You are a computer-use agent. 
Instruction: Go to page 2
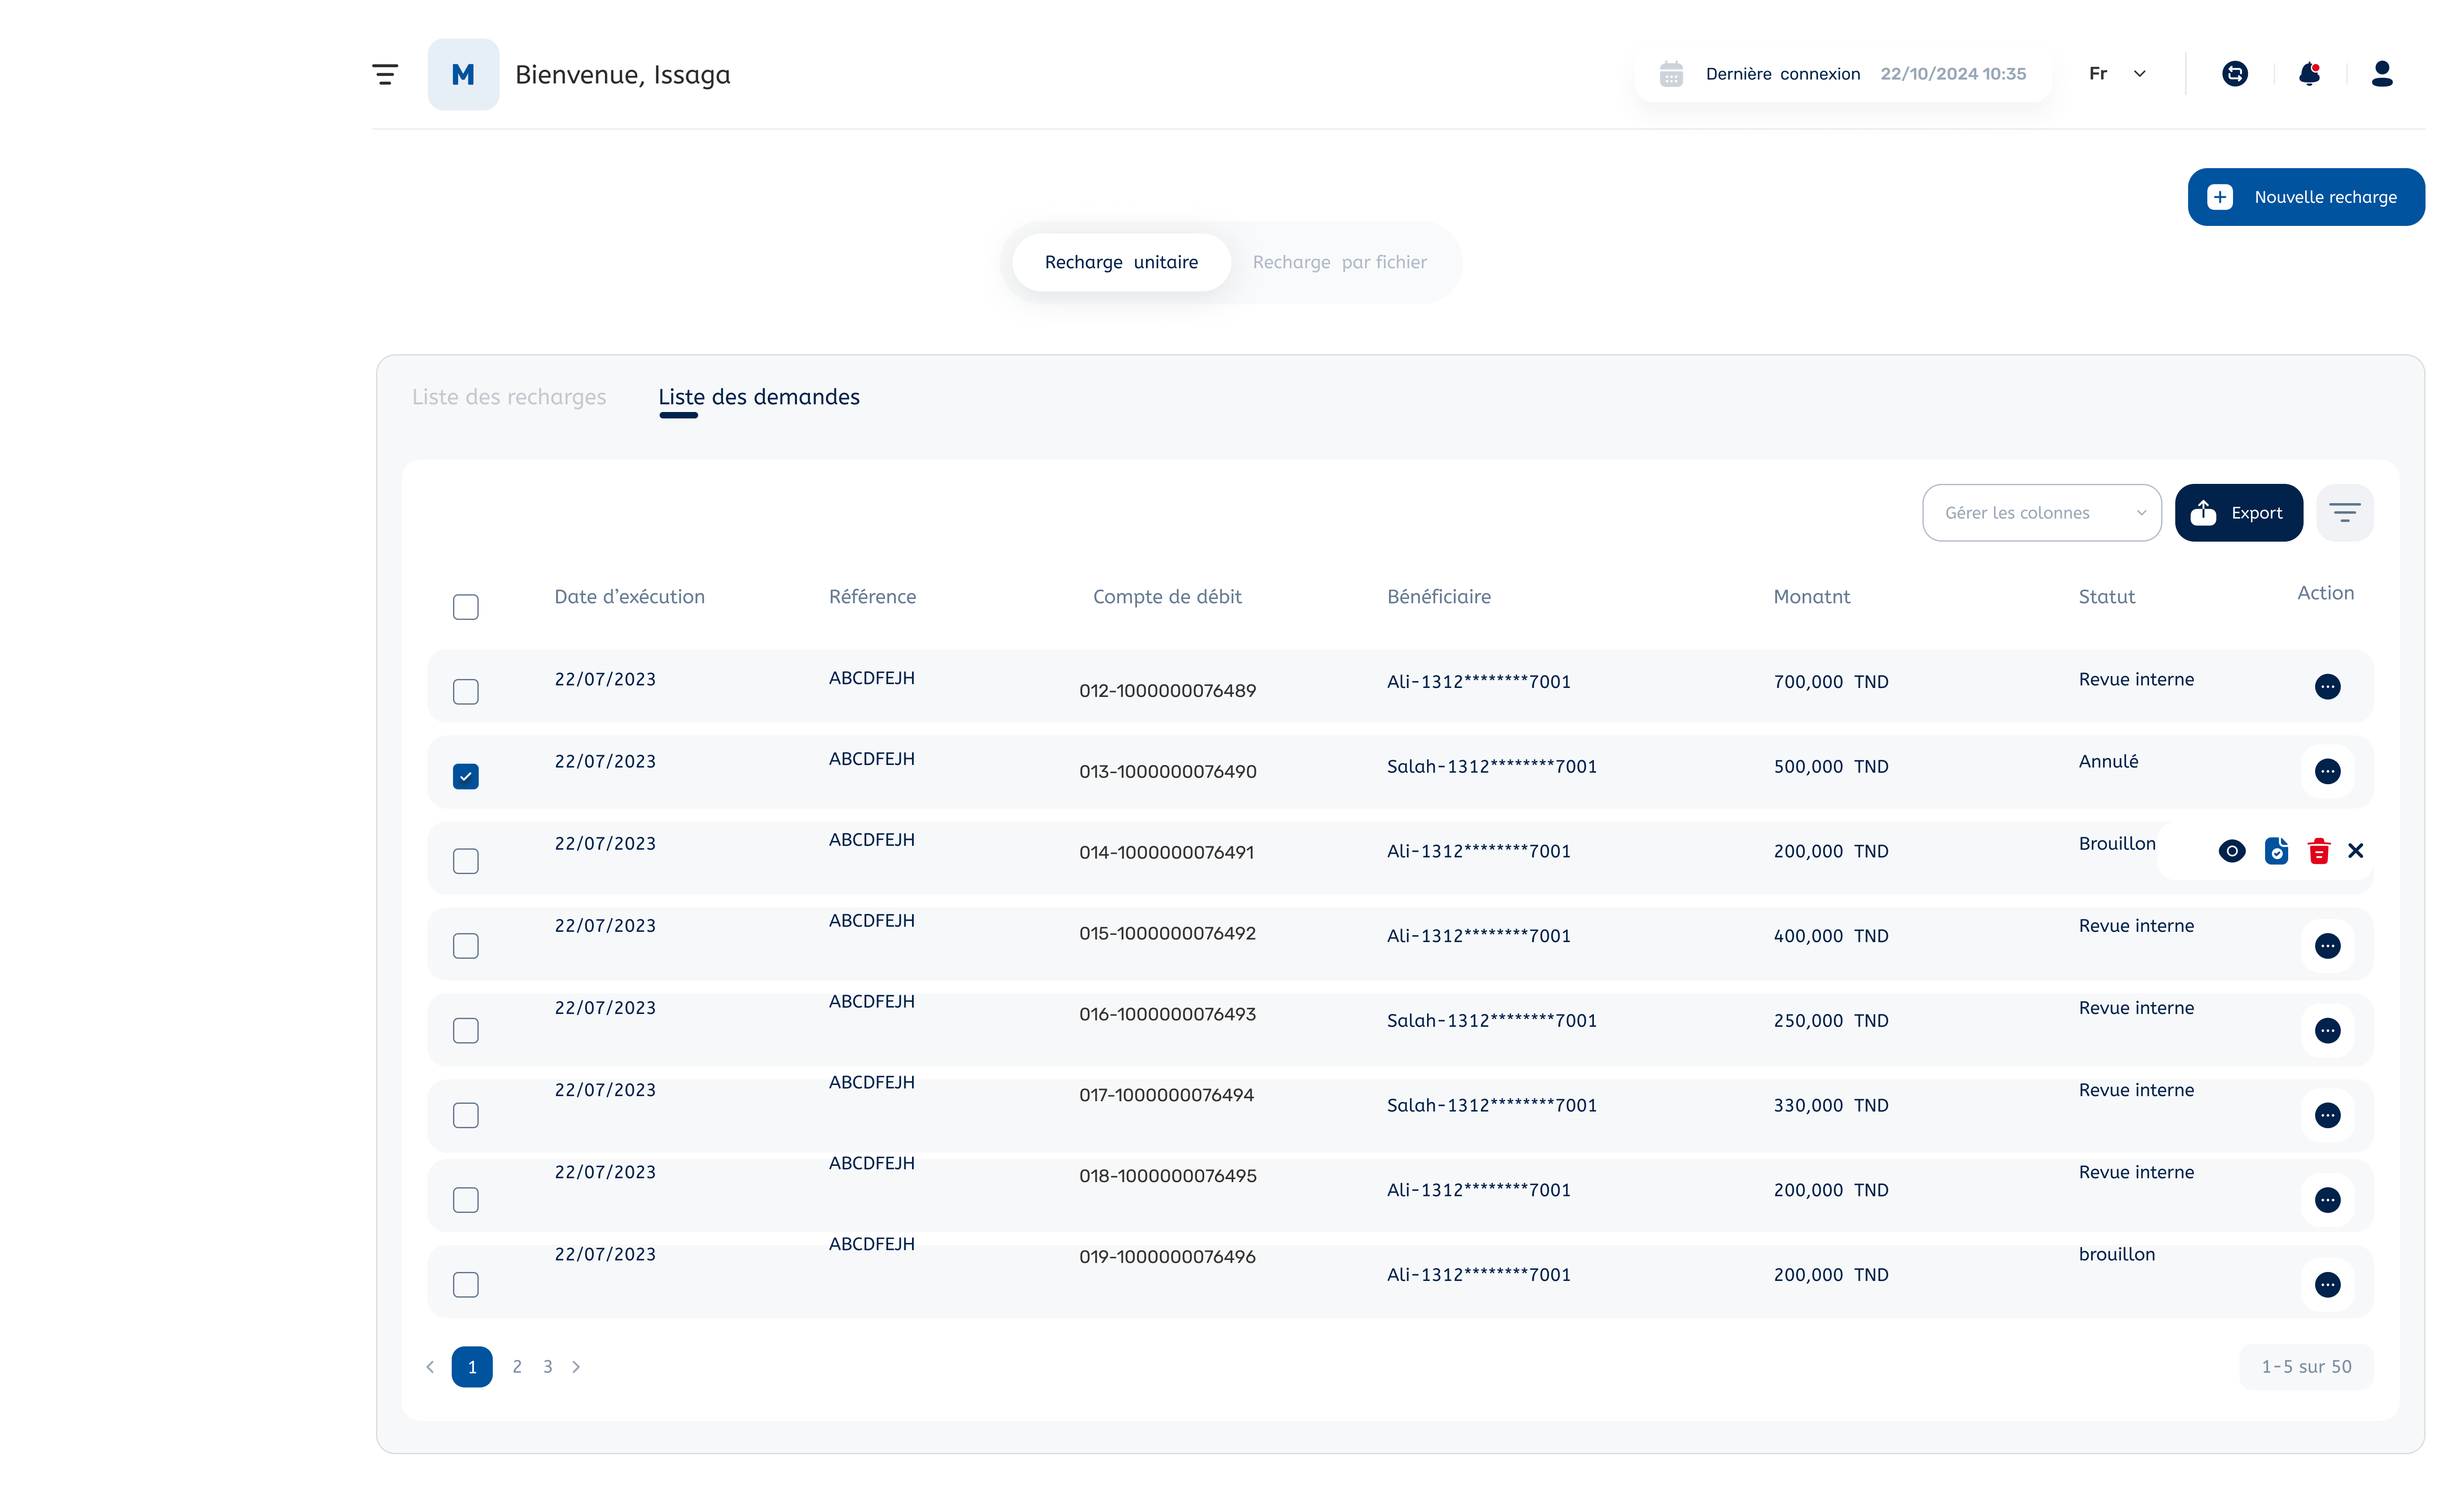517,1367
